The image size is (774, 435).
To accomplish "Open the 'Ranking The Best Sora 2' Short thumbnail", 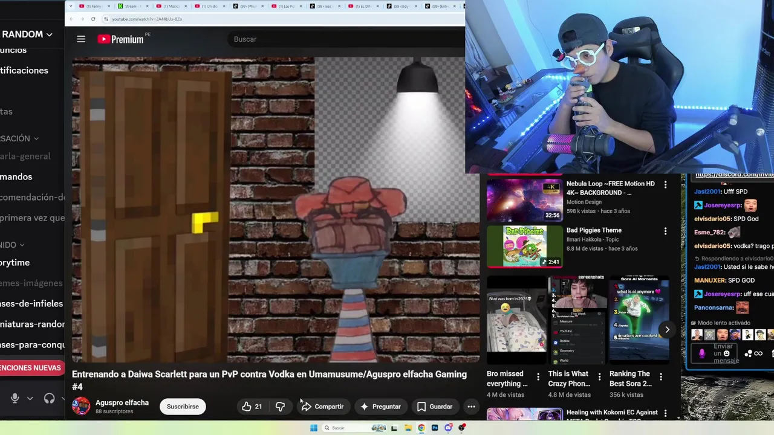I will [639, 319].
